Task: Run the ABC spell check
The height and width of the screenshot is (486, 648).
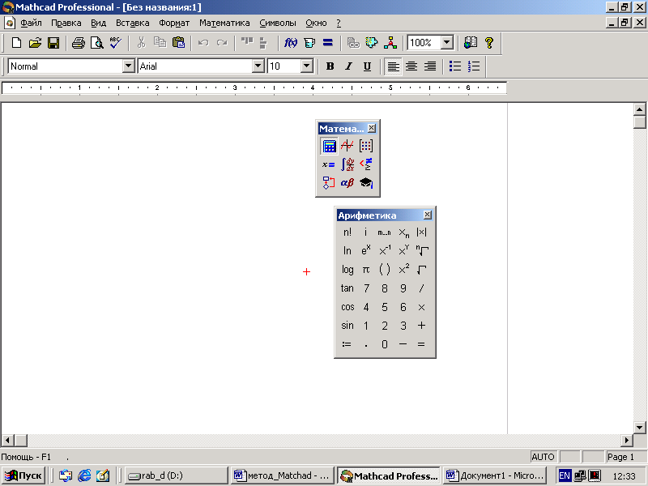Action: 115,43
